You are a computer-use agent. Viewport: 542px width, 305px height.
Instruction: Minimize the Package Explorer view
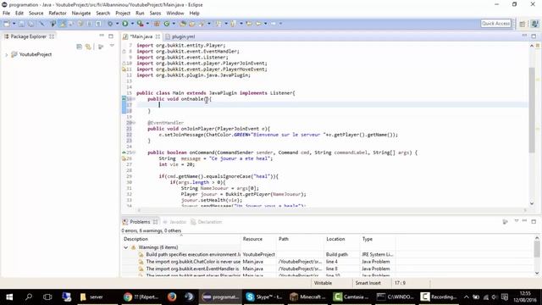coord(102,36)
